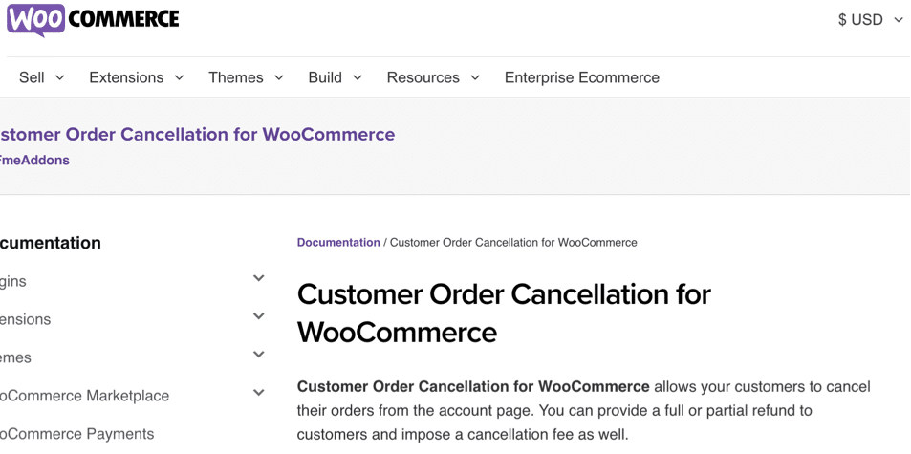Open the Build navigation menu

pos(336,77)
